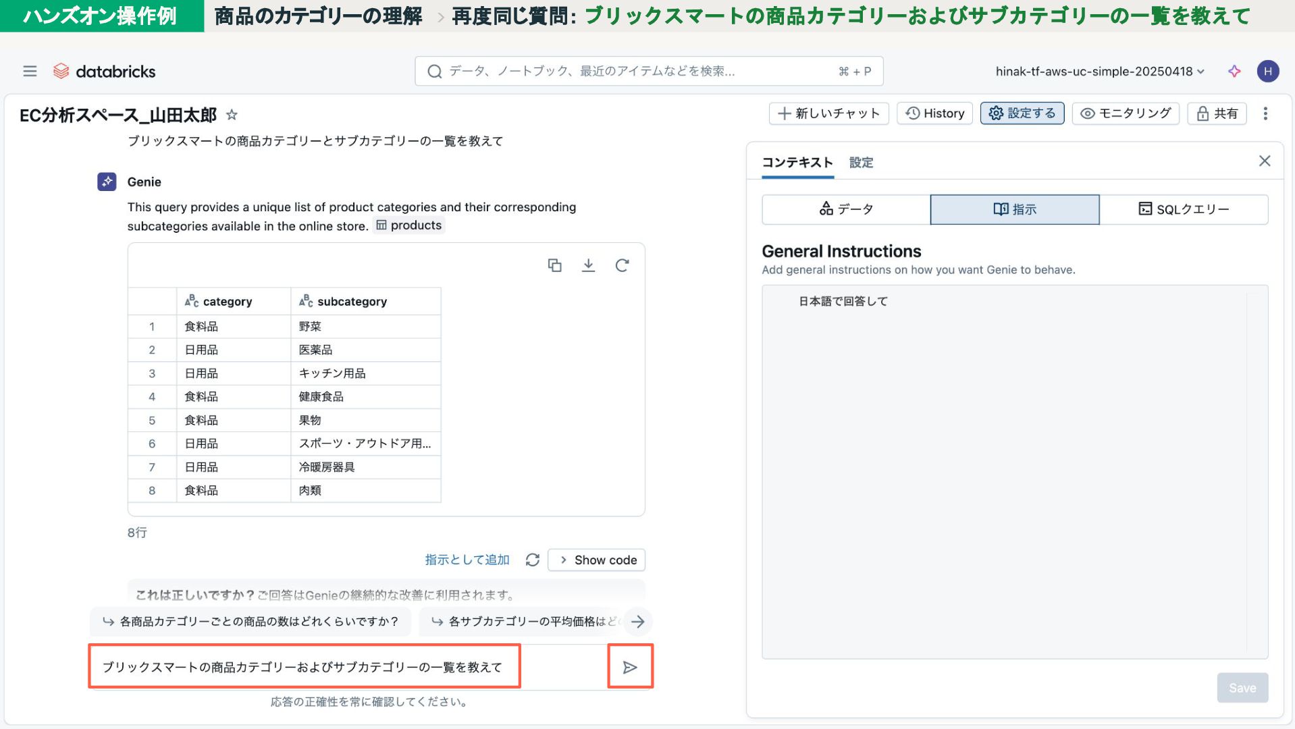This screenshot has width=1295, height=729.
Task: Sort by the subcategory column header
Action: 366,301
